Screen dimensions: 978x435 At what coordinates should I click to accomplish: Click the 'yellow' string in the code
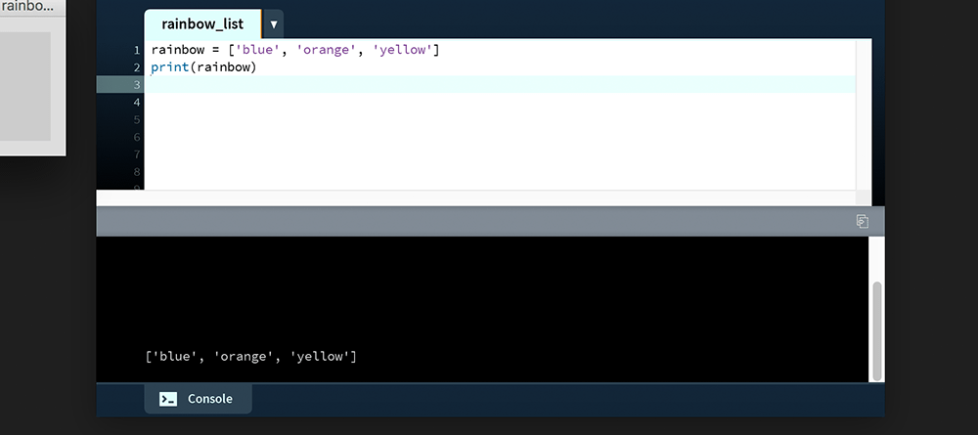pyautogui.click(x=402, y=50)
